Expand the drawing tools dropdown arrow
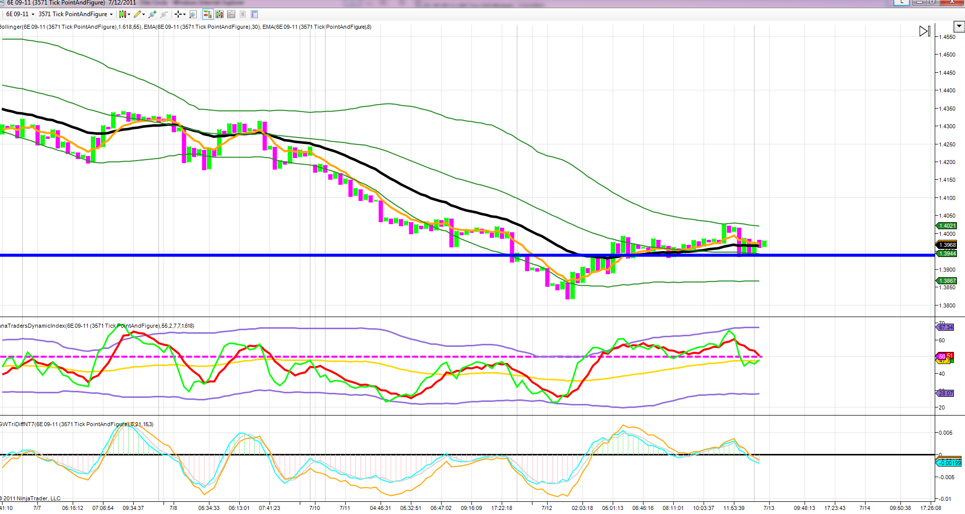This screenshot has height=514, width=965. 144,15
